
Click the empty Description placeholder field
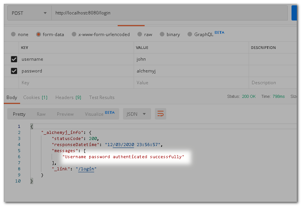point(273,83)
